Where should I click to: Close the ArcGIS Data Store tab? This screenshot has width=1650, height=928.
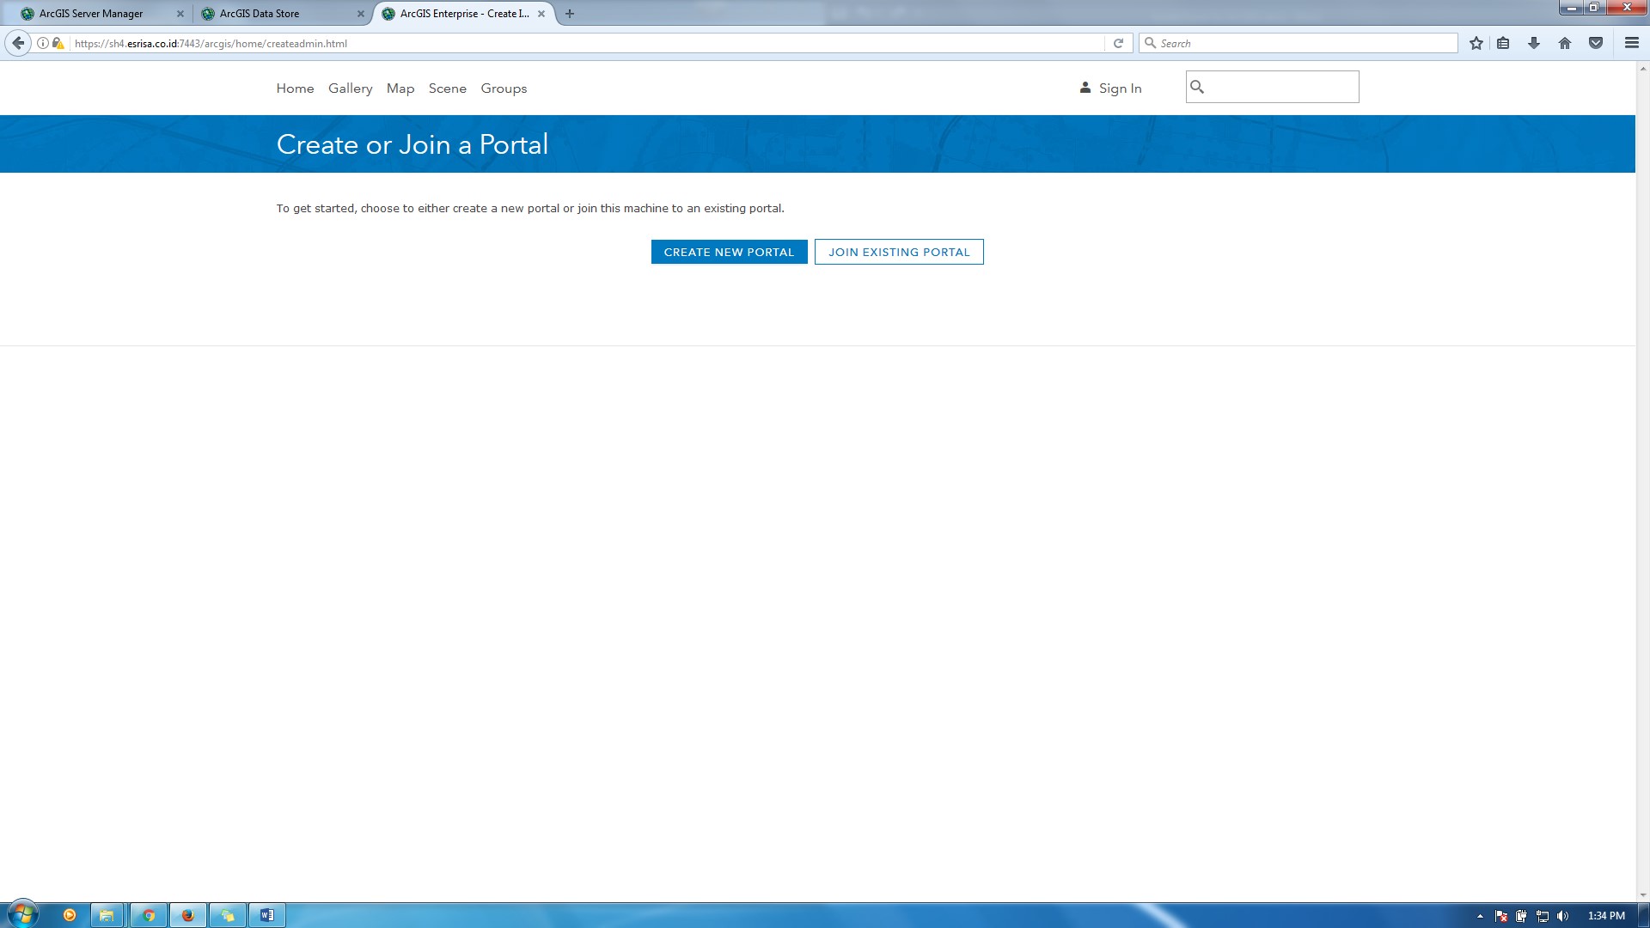(361, 14)
